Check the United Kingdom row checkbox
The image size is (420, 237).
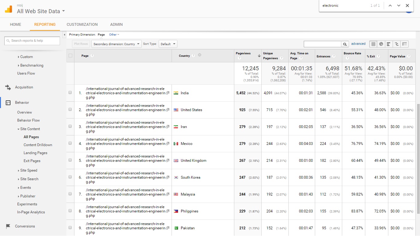pyautogui.click(x=70, y=160)
